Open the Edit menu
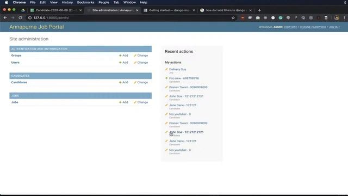The height and width of the screenshot is (196, 348). point(42,2)
